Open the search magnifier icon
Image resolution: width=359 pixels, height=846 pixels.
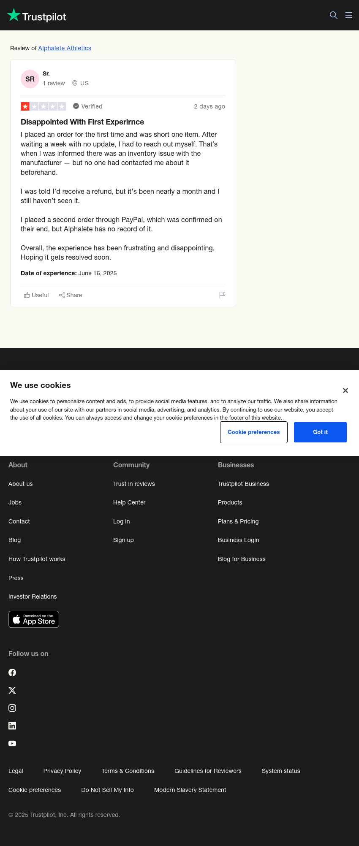coord(334,15)
